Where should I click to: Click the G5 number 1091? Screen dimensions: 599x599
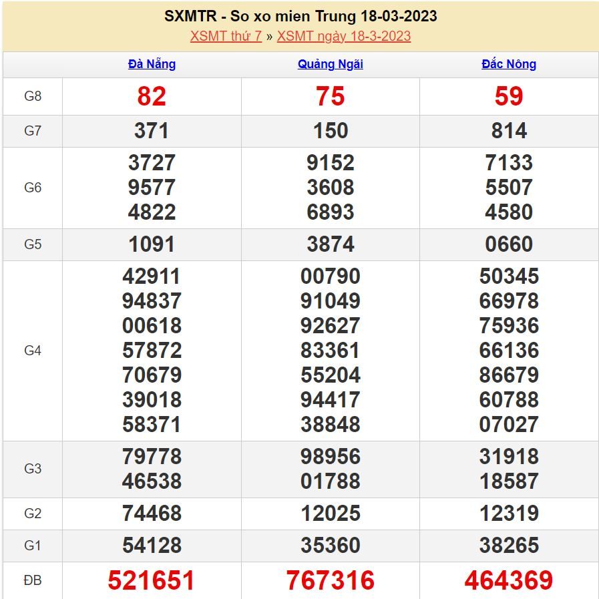click(152, 244)
